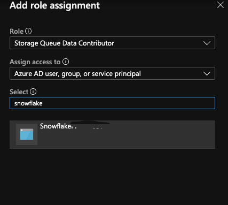Click the Snowflake application icon
Image resolution: width=228 pixels, height=205 pixels.
click(x=27, y=134)
